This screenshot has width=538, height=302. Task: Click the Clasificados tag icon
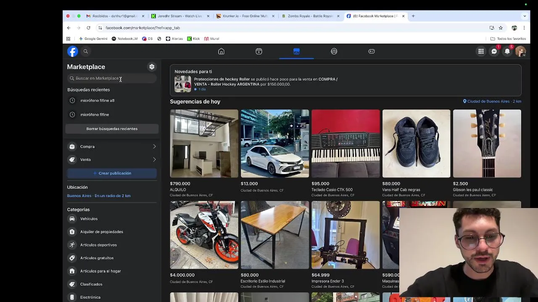click(72, 284)
